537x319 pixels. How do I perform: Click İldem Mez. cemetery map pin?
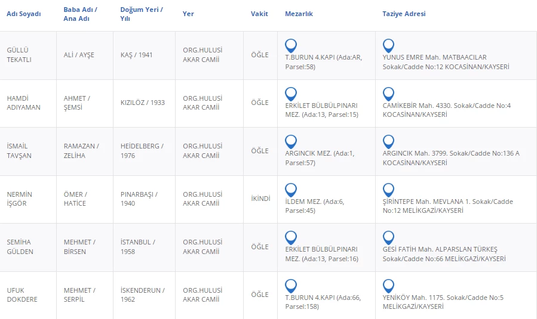(291, 190)
